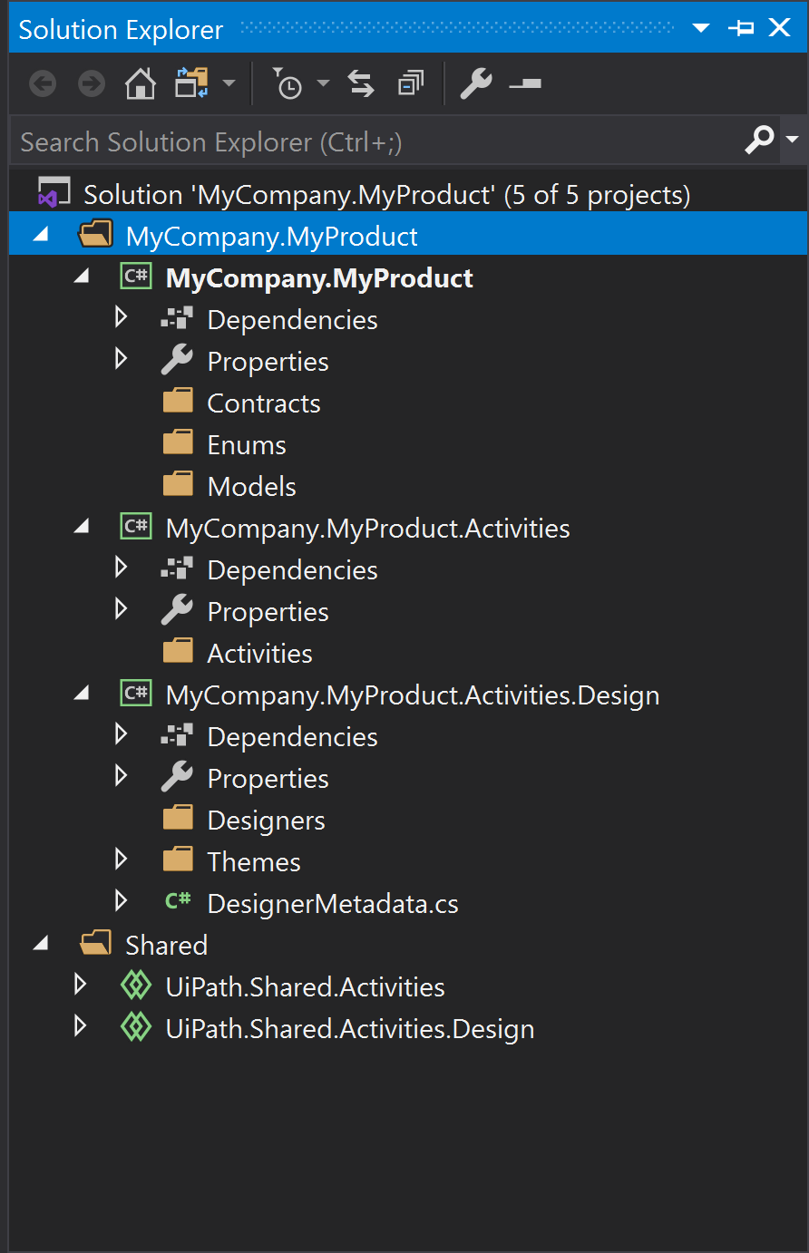The image size is (809, 1253).
Task: Select the MyCompany.MyProduct.Activities project label
Action: tap(368, 529)
